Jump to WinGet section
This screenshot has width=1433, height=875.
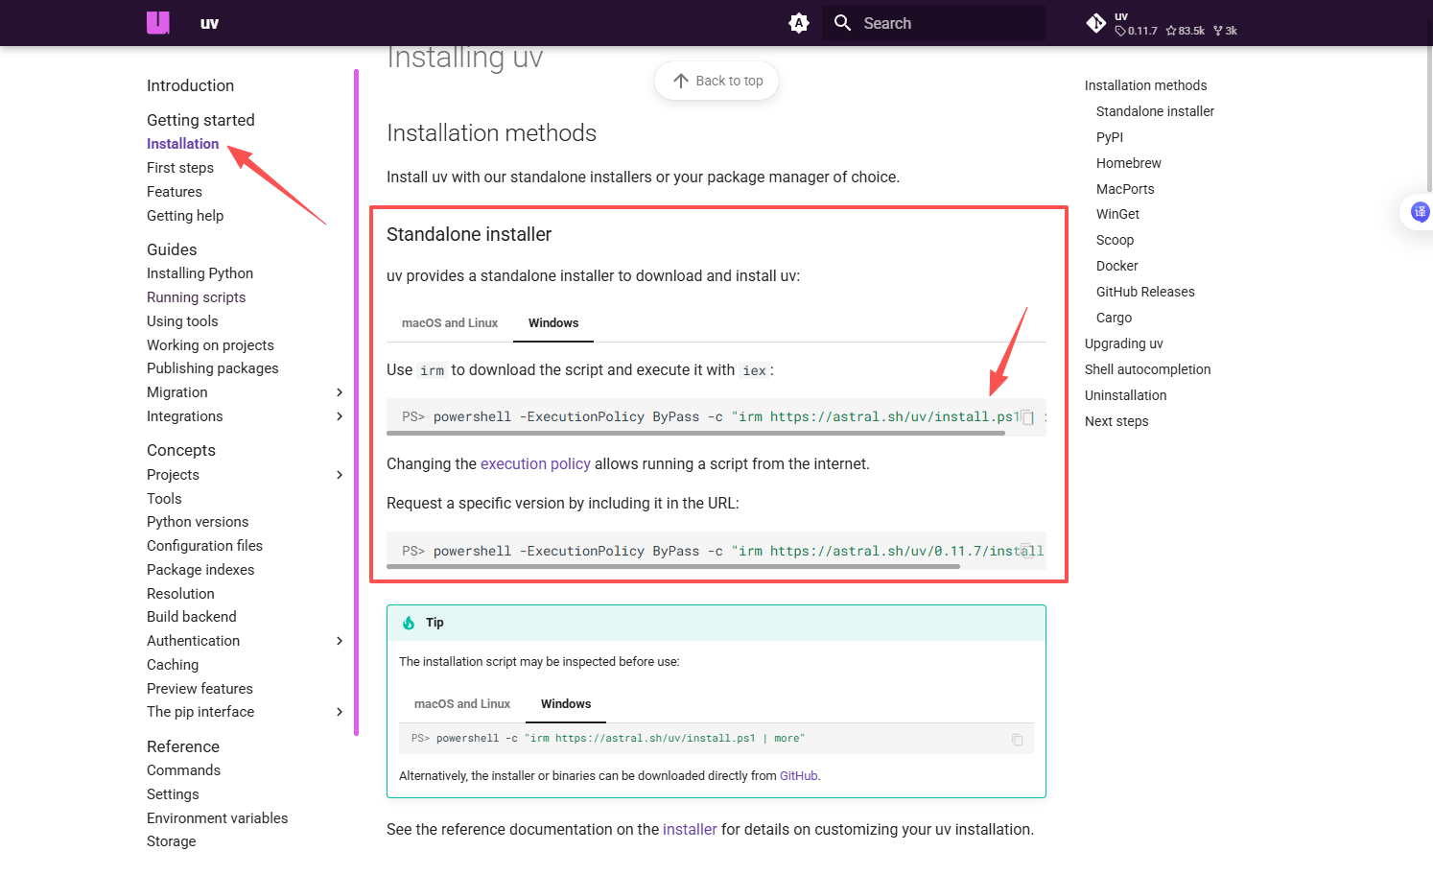pyautogui.click(x=1117, y=214)
